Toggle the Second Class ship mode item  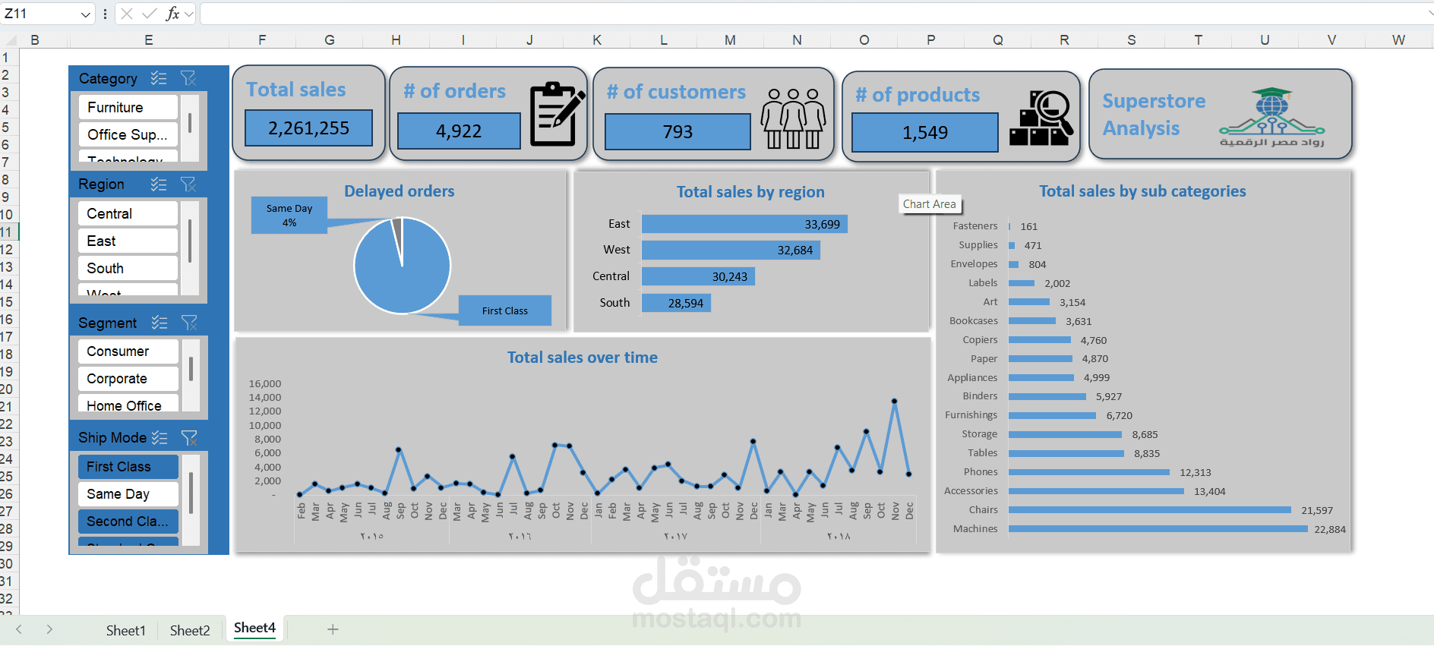coord(128,522)
